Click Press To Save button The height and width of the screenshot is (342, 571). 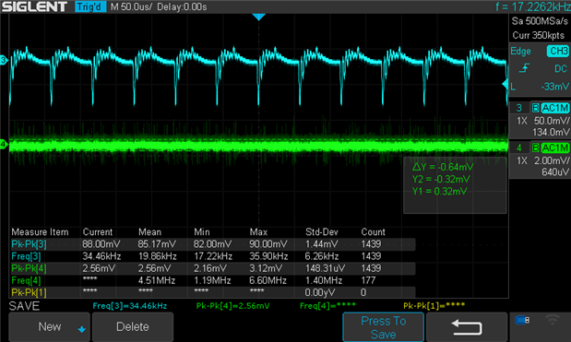pyautogui.click(x=383, y=327)
